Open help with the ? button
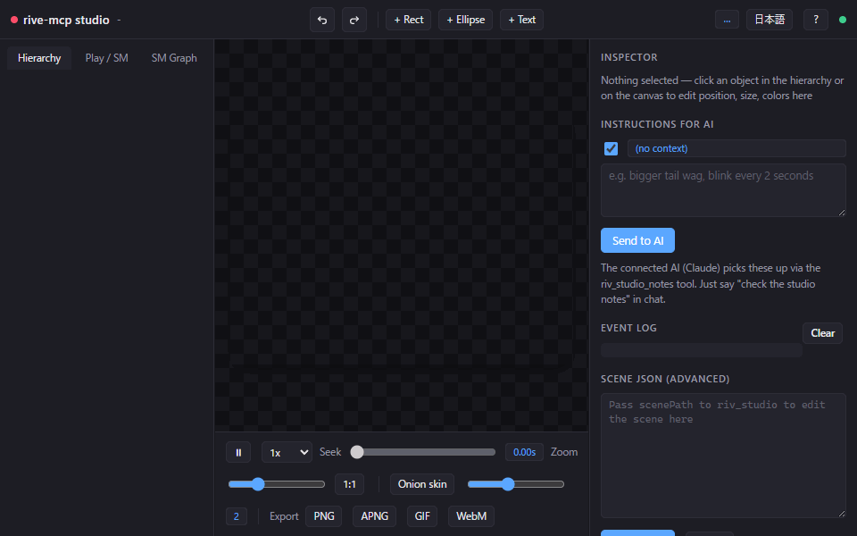857x536 pixels. pyautogui.click(x=816, y=20)
